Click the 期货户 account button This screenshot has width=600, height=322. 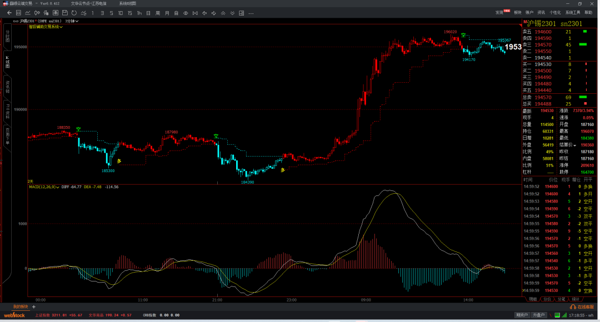tap(522, 315)
